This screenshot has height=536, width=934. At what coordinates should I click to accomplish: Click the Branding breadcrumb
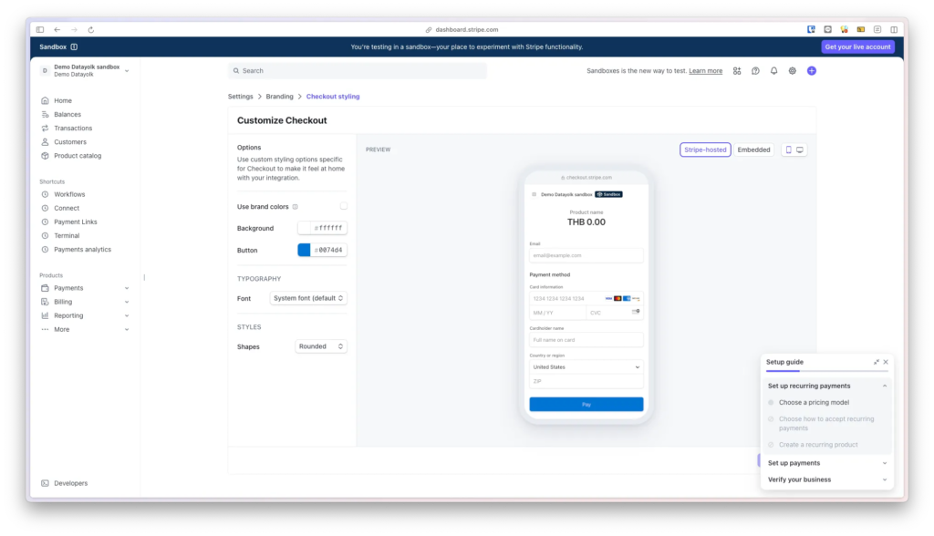[279, 97]
